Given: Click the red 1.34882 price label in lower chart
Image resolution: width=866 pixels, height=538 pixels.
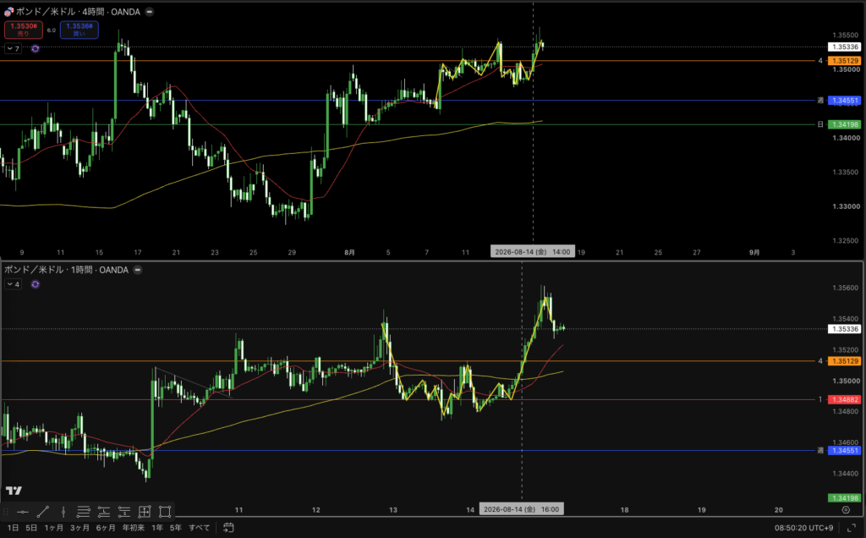Looking at the screenshot, I should (x=845, y=399).
